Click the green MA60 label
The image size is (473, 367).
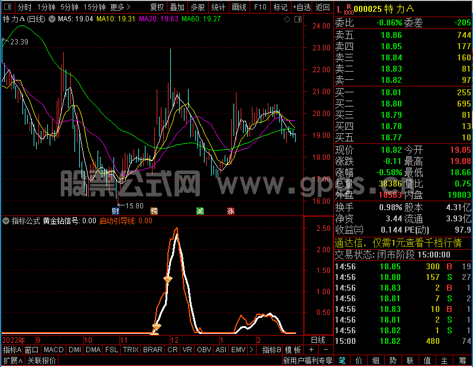coord(201,19)
